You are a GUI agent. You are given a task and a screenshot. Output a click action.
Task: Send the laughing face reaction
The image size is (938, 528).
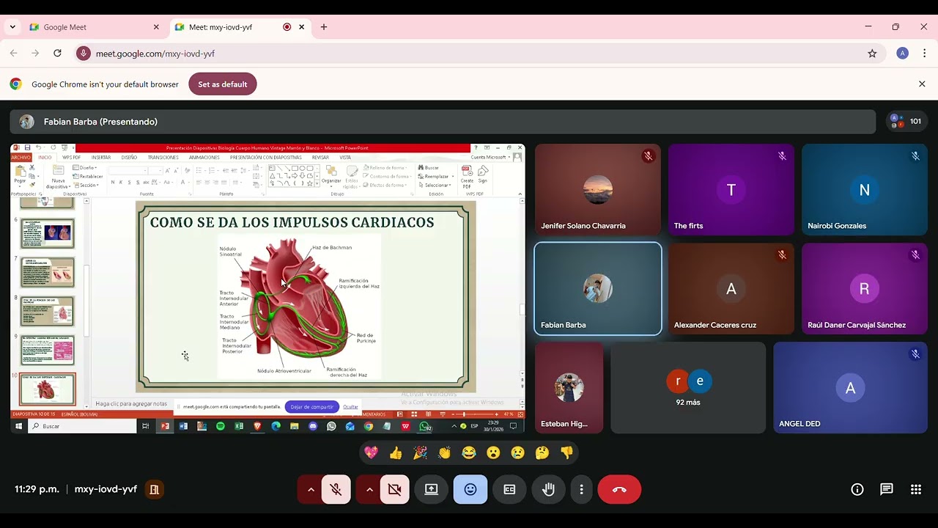469,453
